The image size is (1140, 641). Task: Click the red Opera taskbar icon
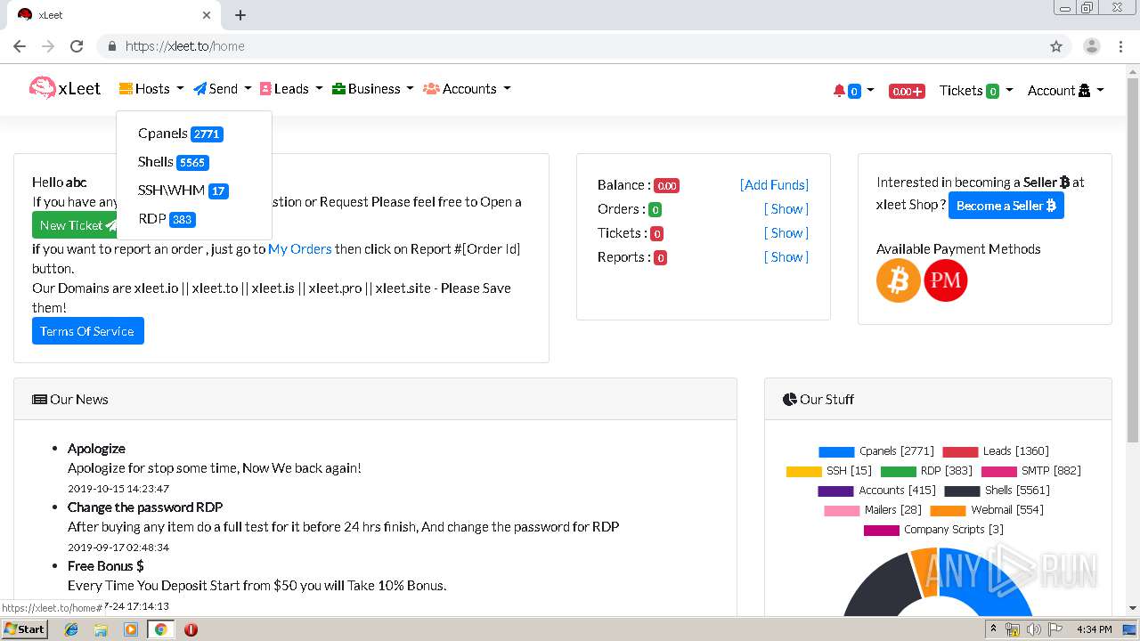point(191,629)
